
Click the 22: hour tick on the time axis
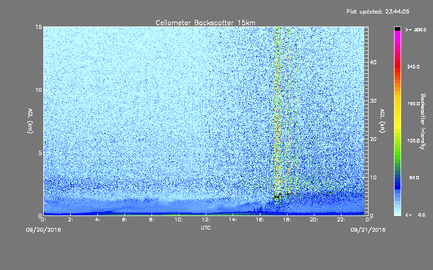(342, 220)
